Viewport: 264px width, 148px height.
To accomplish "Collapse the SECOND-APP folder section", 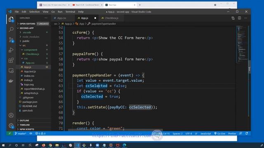I will point(33,28).
